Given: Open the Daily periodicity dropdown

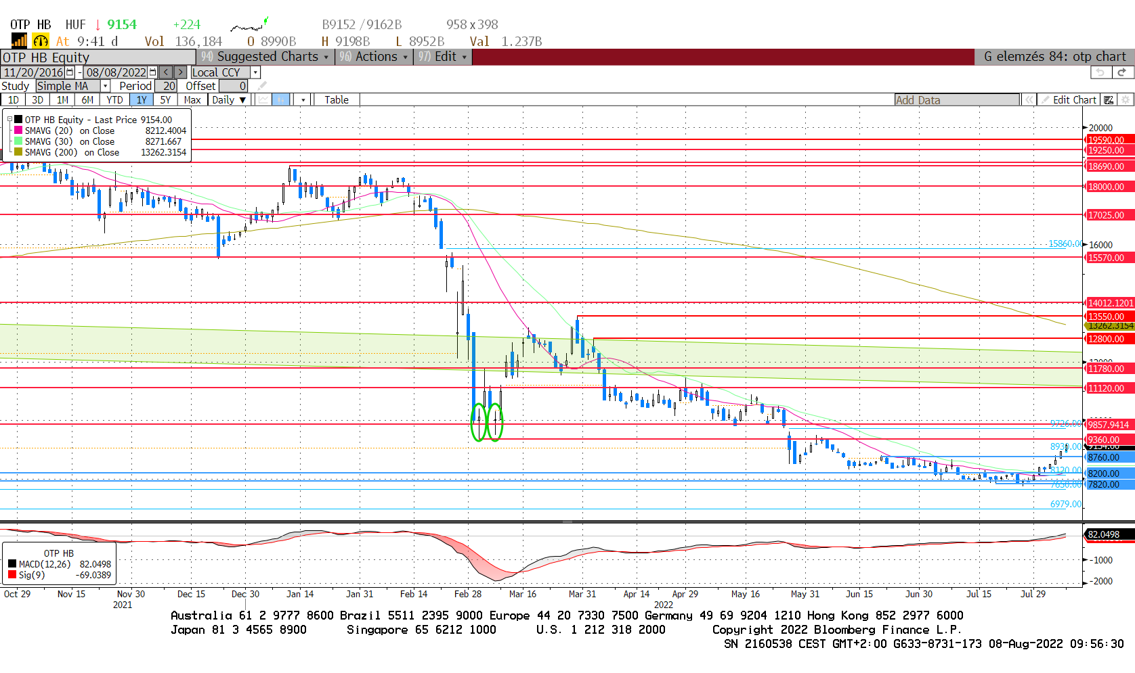Looking at the screenshot, I should tap(229, 100).
